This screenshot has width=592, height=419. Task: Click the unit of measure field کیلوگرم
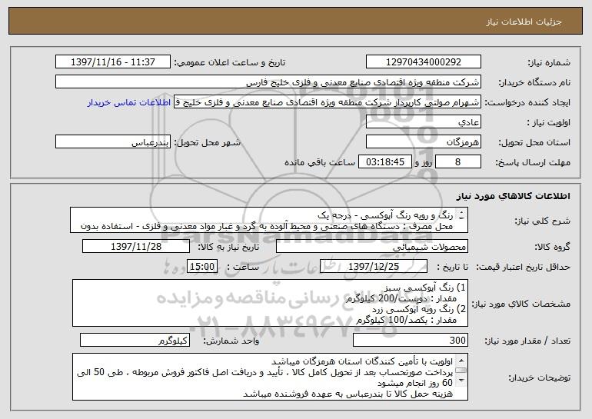tap(135, 340)
